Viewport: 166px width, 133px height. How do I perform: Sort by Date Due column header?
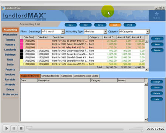(x=30, y=37)
